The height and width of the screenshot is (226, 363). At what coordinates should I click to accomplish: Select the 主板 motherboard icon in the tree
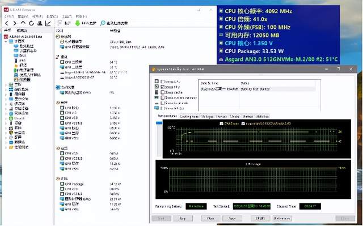[11, 84]
